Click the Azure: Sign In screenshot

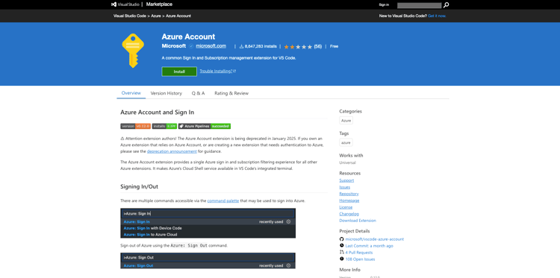[208, 223]
